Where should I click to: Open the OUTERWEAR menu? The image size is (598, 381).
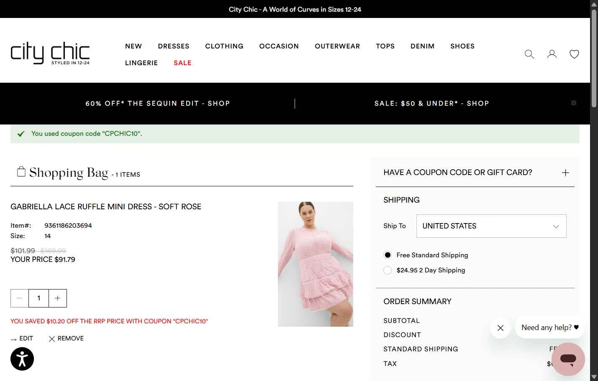(x=337, y=46)
